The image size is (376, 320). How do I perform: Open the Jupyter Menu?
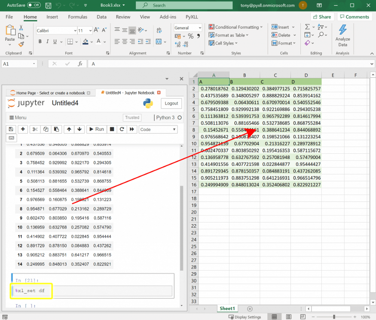(18, 117)
